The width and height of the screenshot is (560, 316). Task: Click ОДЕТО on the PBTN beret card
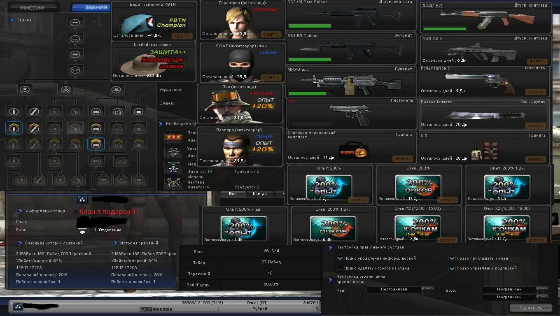click(x=182, y=36)
